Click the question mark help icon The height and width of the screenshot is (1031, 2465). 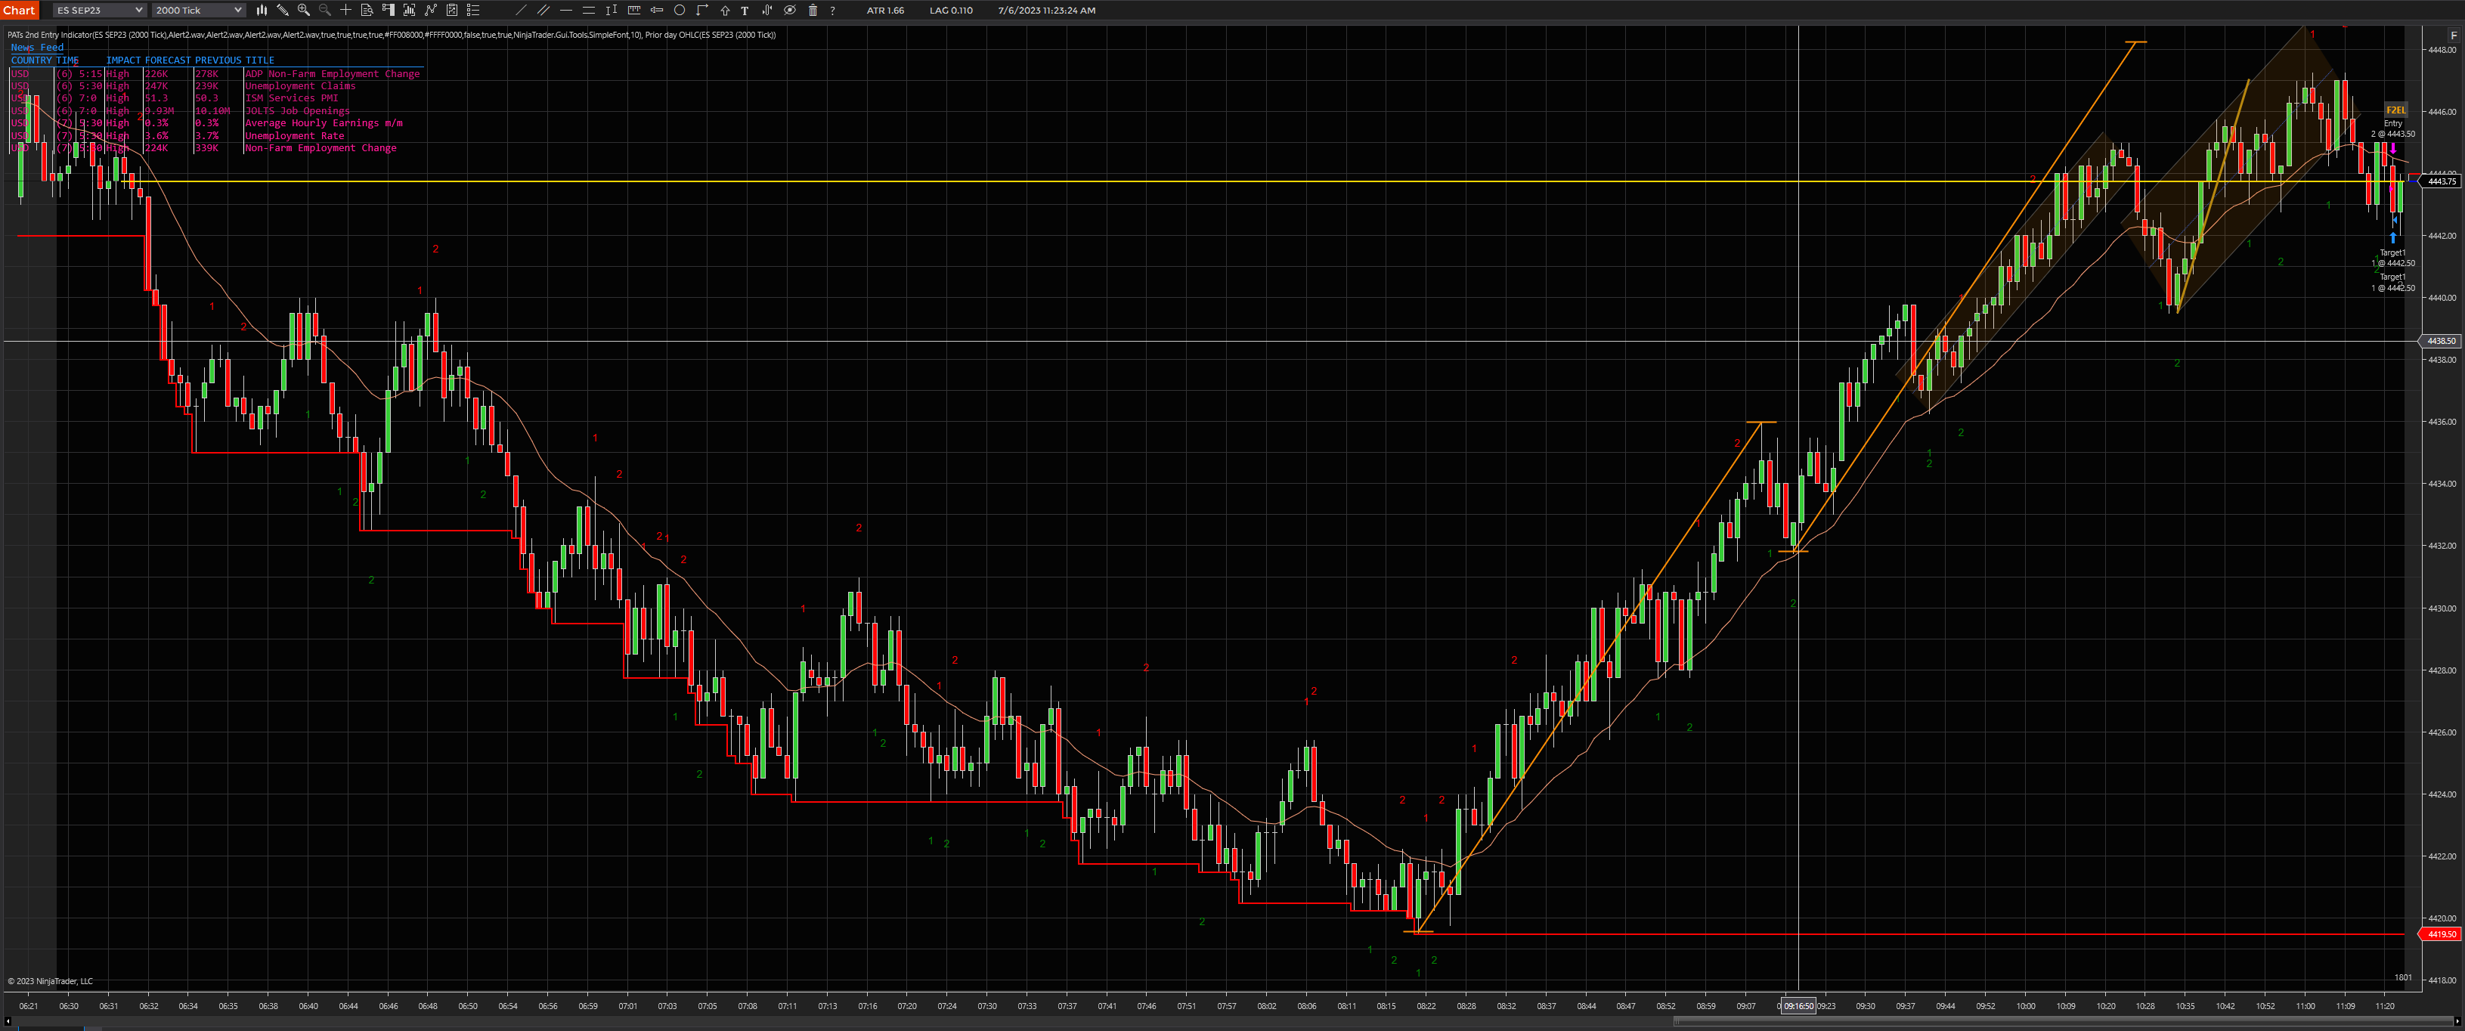click(832, 11)
